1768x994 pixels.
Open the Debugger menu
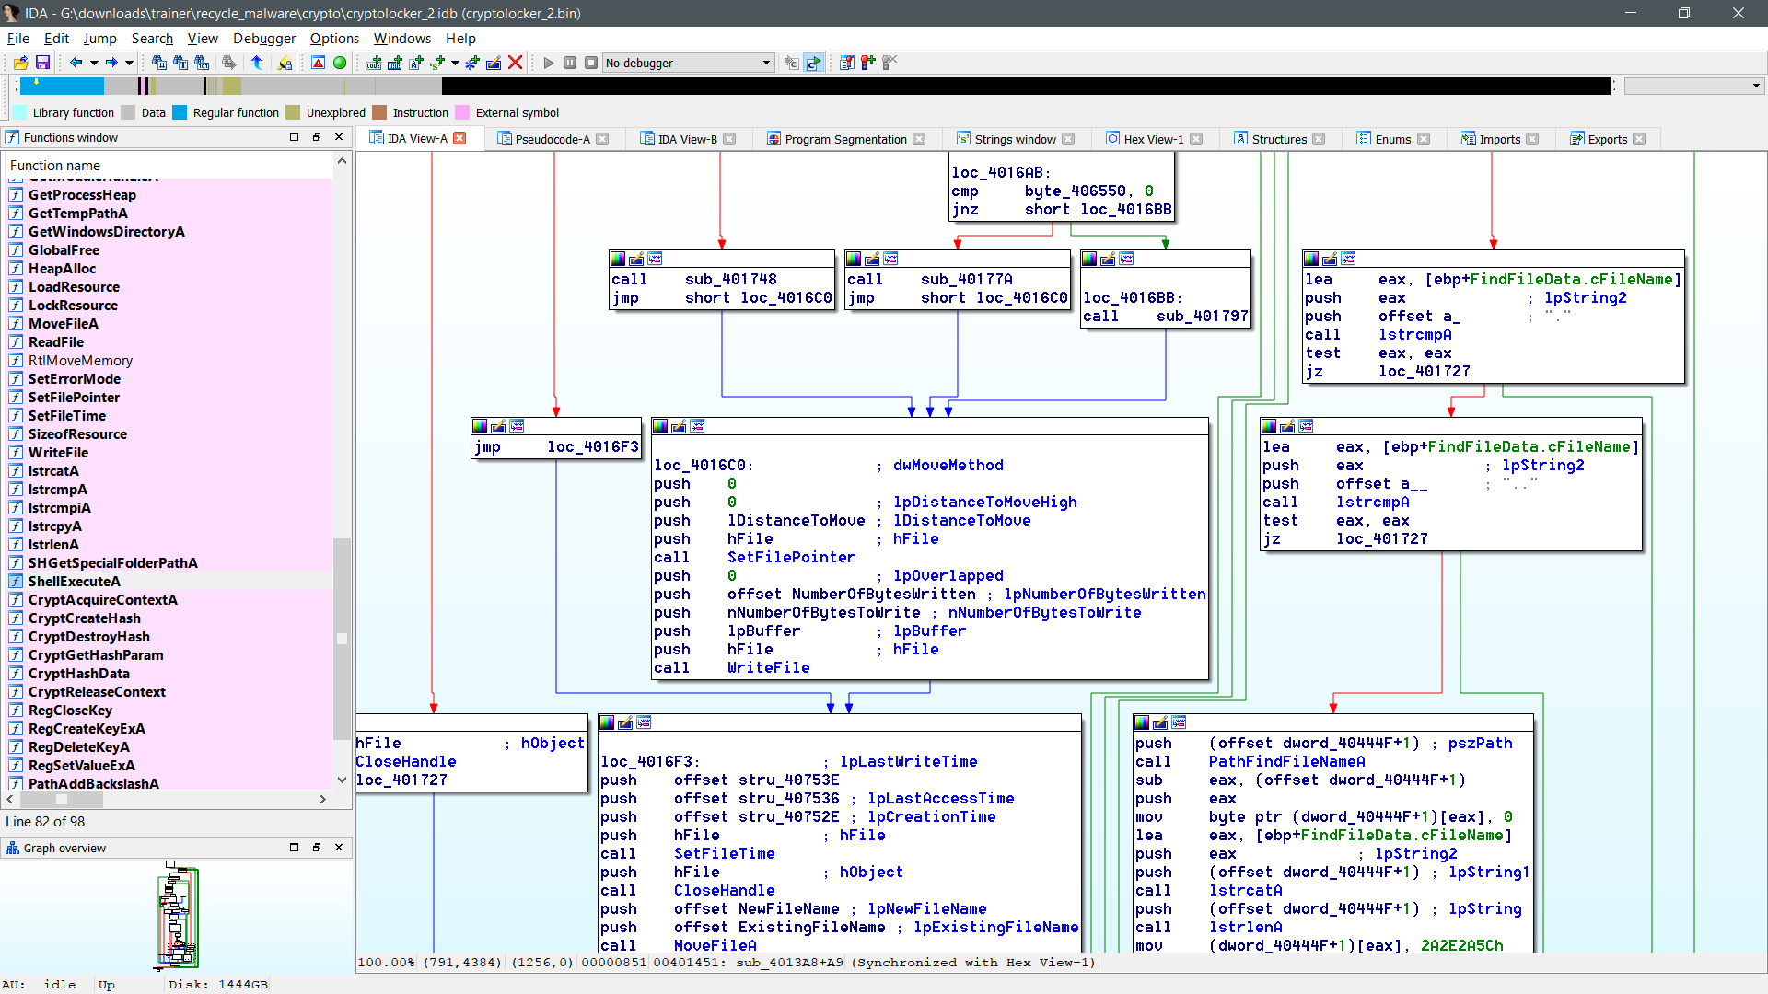point(264,38)
